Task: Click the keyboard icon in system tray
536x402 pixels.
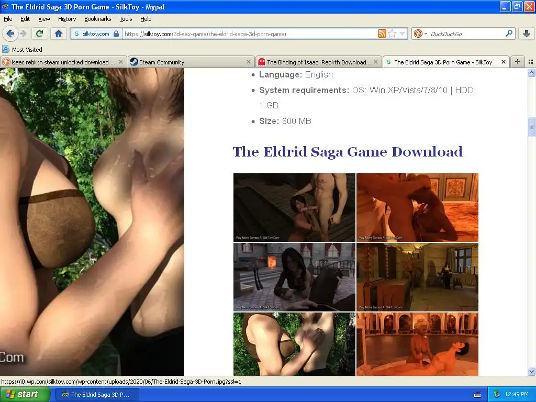Action: (x=477, y=395)
